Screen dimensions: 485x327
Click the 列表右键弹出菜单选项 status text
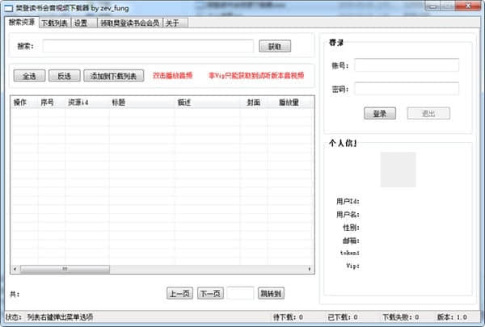pyautogui.click(x=60, y=317)
